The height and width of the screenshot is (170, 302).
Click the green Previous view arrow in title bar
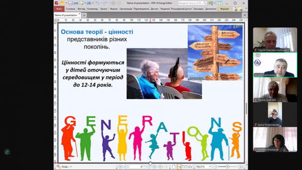(x=114, y=3)
